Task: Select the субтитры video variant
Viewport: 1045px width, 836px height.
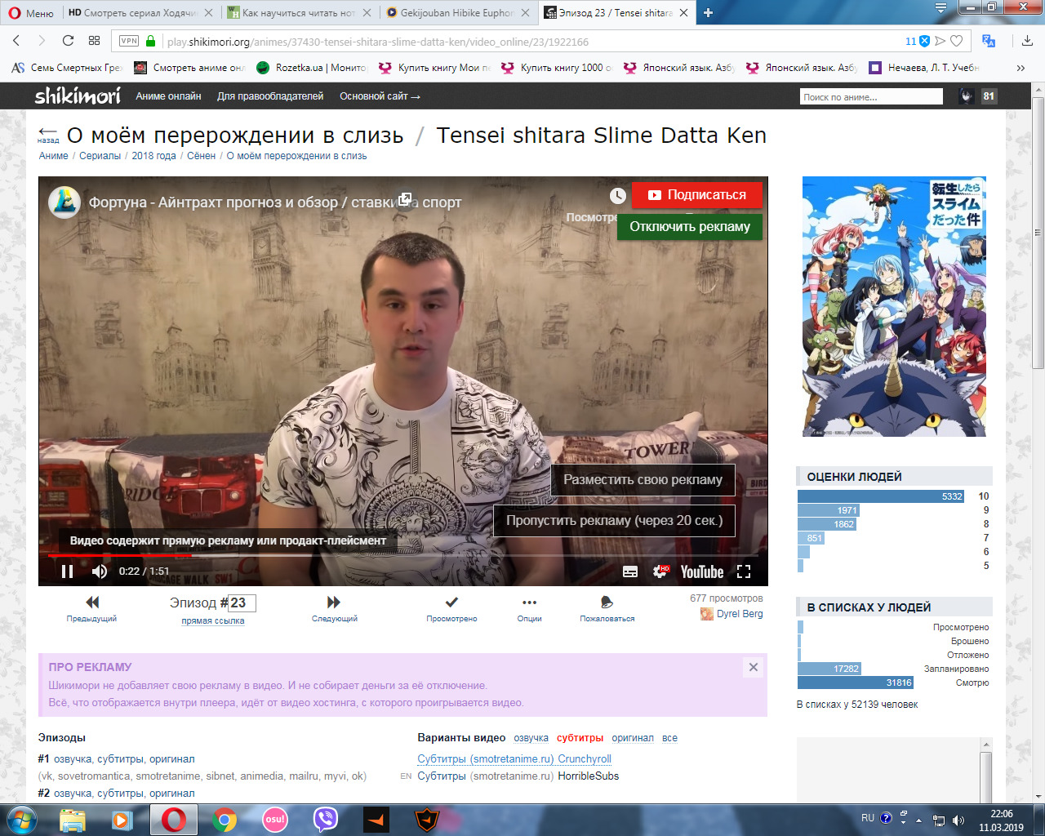Action: pos(580,738)
